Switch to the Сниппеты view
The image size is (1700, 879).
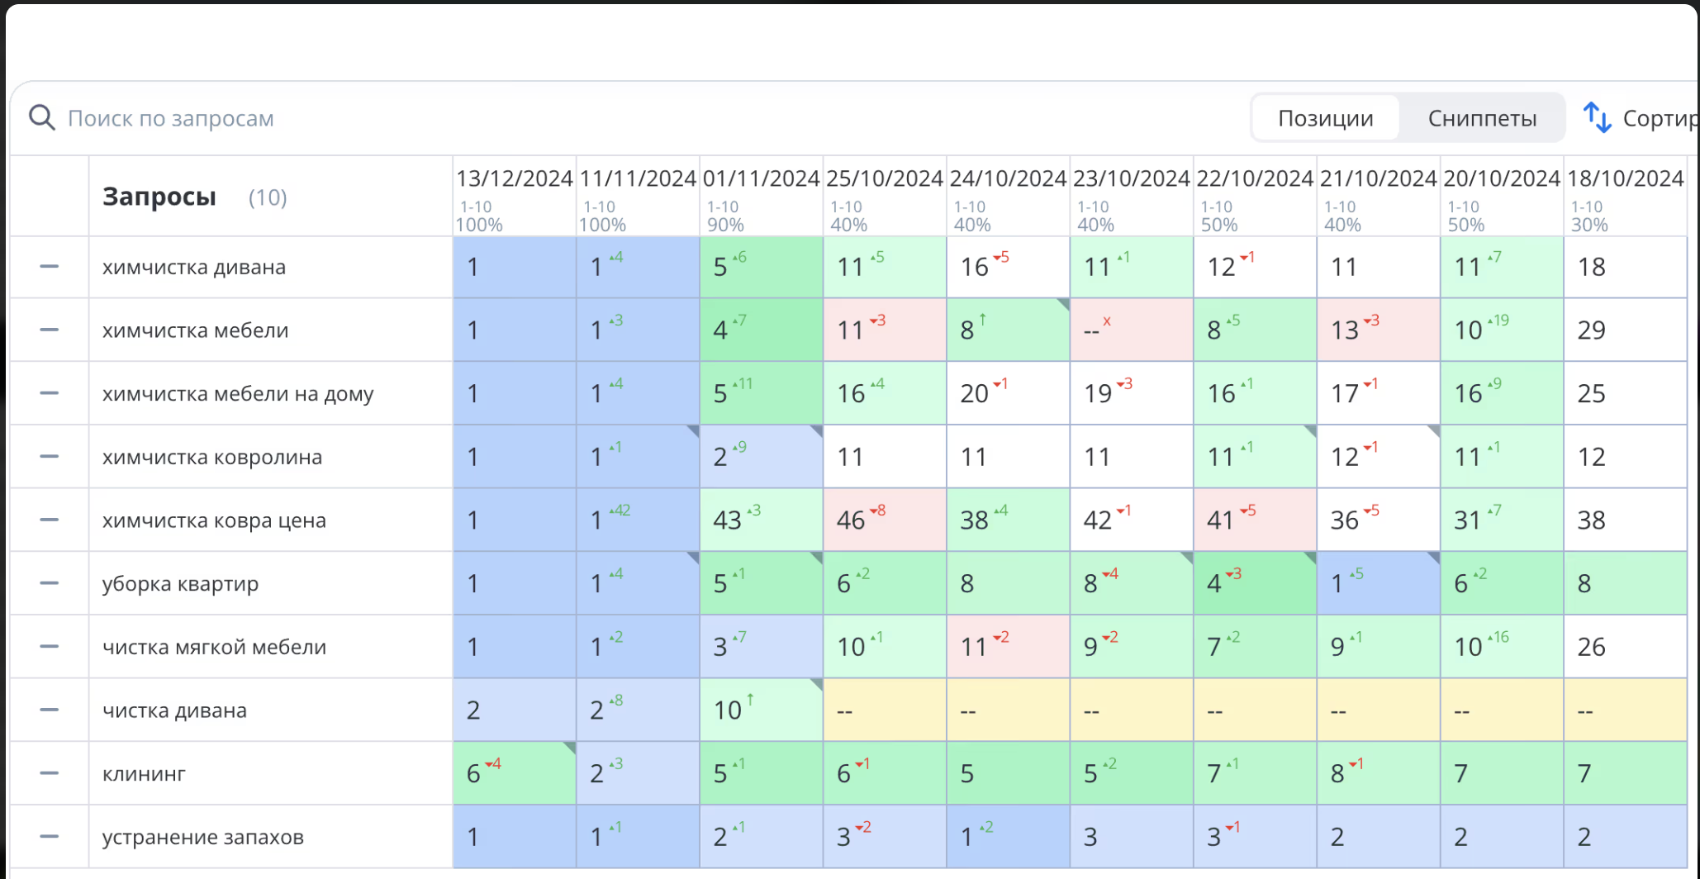click(x=1482, y=118)
